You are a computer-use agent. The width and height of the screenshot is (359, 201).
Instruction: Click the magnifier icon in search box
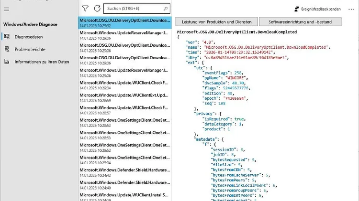166,8
